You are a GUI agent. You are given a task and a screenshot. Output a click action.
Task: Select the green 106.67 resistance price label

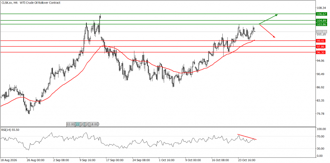(321, 14)
